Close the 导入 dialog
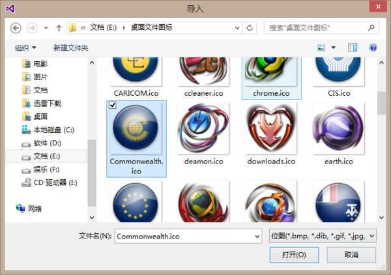The width and height of the screenshot is (391, 275). click(378, 7)
